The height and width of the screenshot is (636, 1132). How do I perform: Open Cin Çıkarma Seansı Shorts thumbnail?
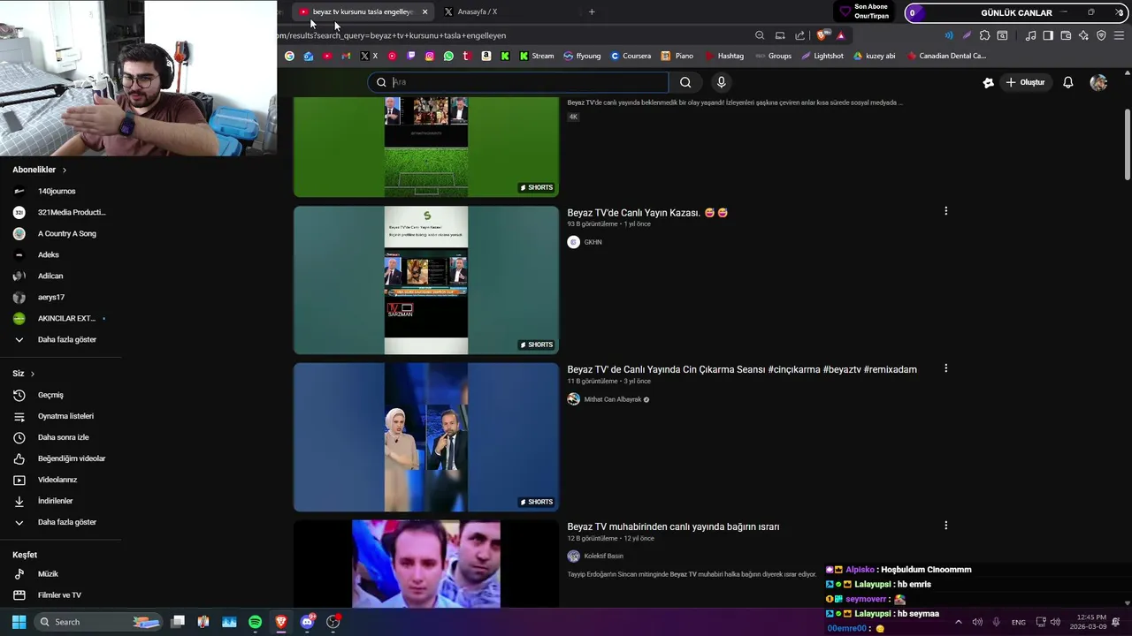pos(426,437)
